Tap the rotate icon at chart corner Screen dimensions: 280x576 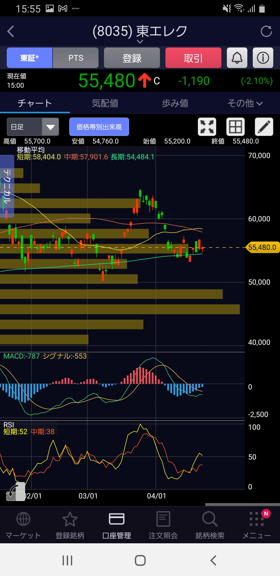click(x=16, y=491)
